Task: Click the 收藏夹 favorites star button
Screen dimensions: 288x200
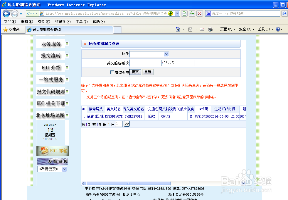Action: [11, 29]
